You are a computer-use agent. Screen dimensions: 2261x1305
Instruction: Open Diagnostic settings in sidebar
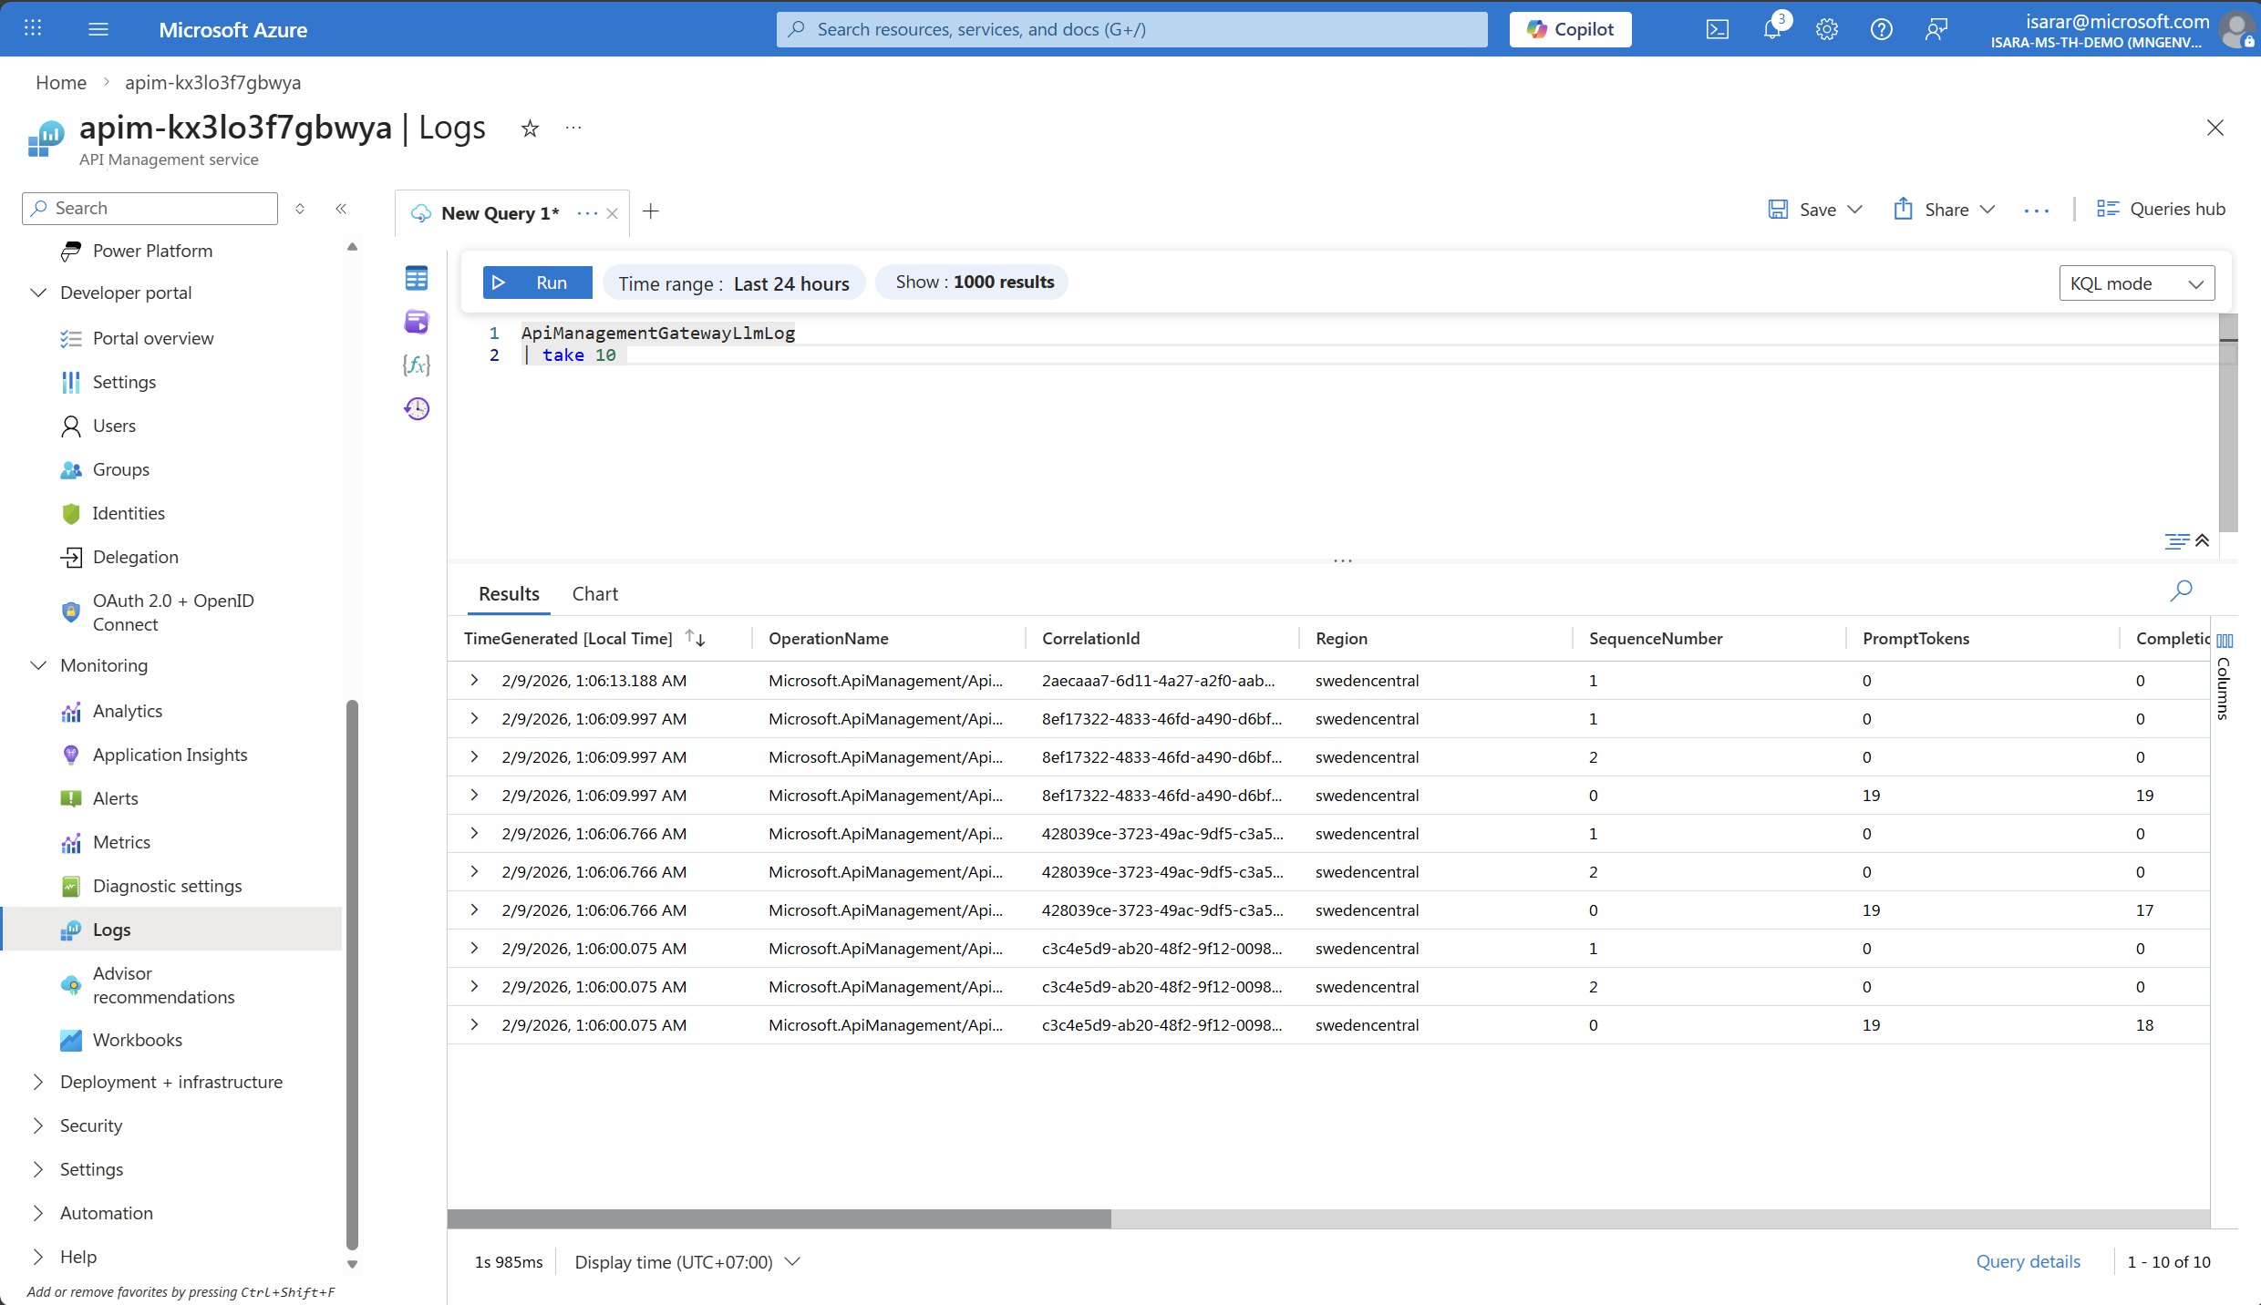click(x=168, y=886)
